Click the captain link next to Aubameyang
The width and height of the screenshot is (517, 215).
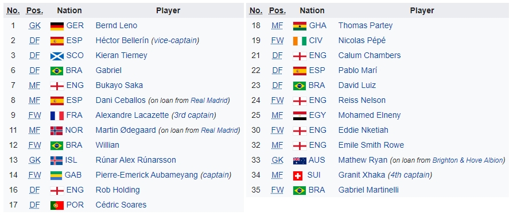pos(216,175)
